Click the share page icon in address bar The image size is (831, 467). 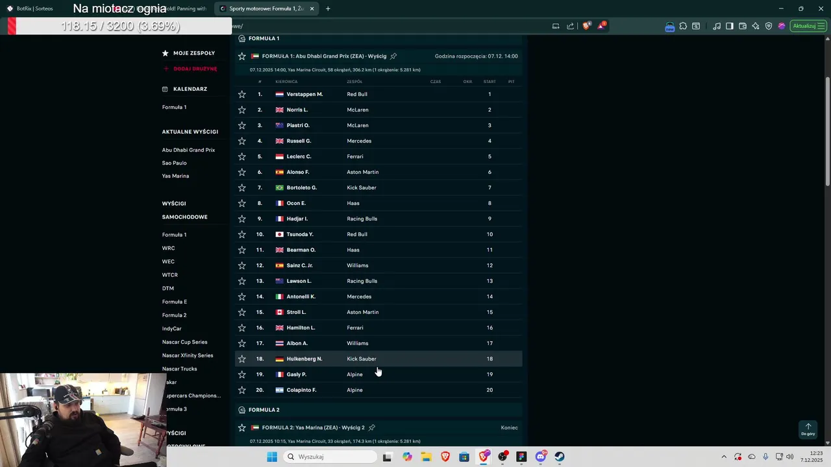pyautogui.click(x=571, y=26)
